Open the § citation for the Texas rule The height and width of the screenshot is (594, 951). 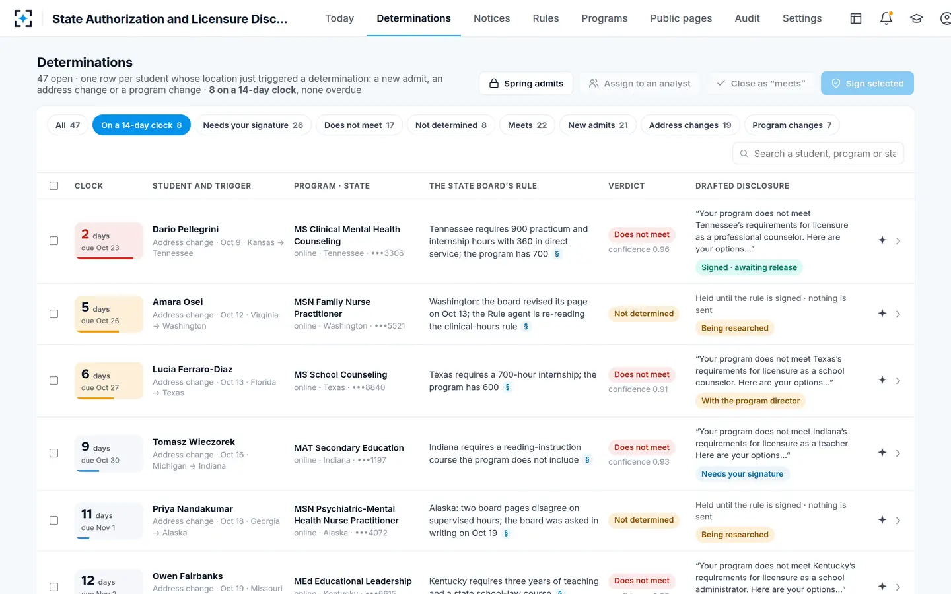pyautogui.click(x=508, y=387)
